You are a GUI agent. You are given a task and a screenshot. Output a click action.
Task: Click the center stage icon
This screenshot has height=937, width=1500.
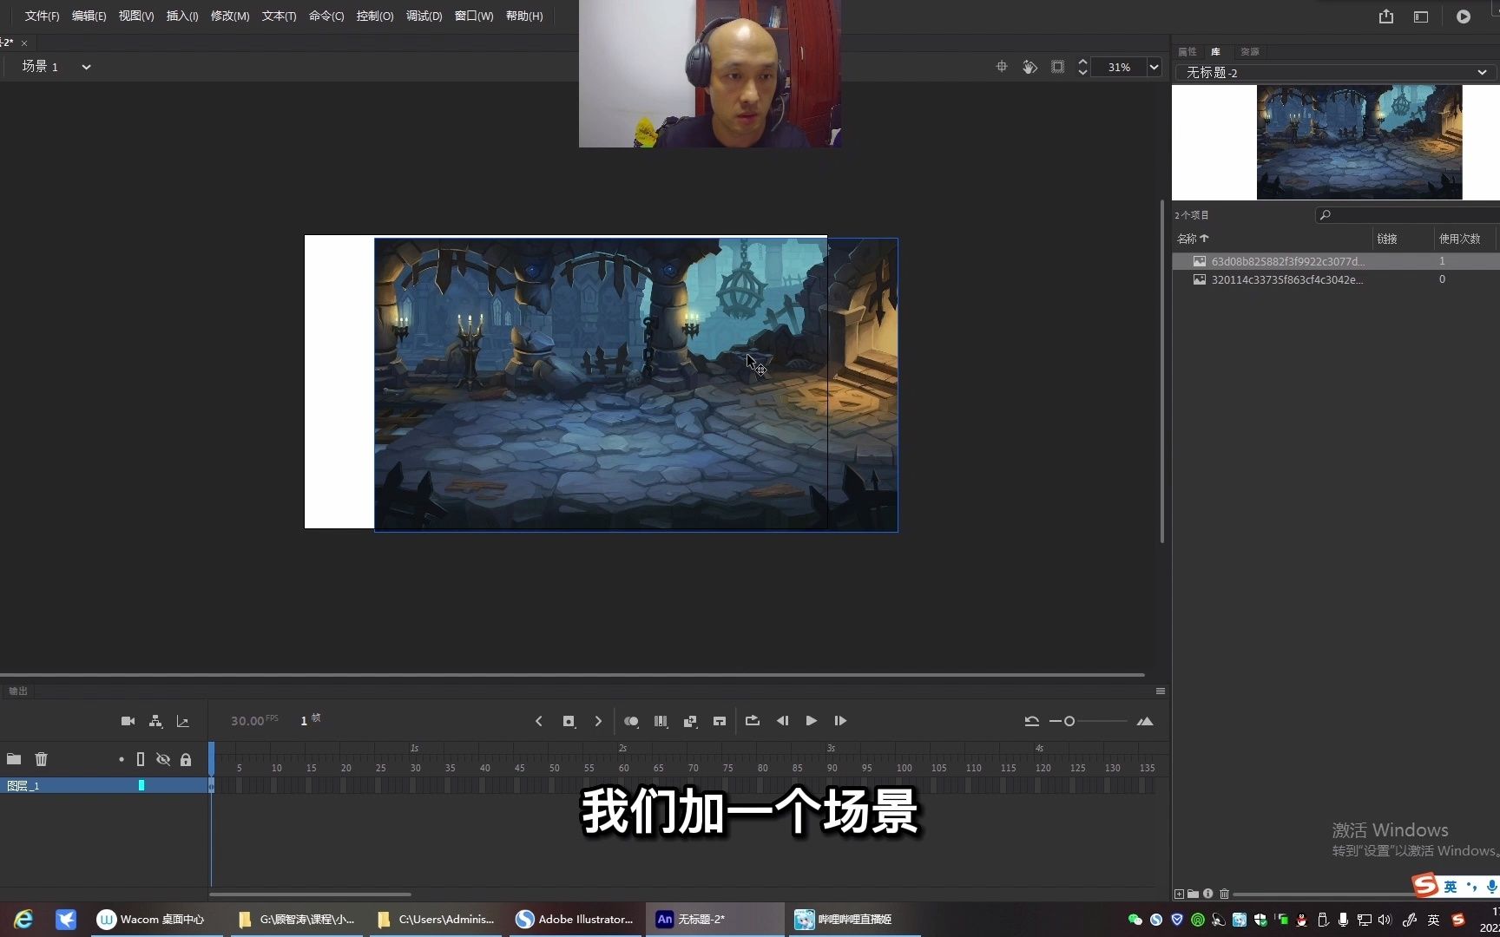point(1002,67)
